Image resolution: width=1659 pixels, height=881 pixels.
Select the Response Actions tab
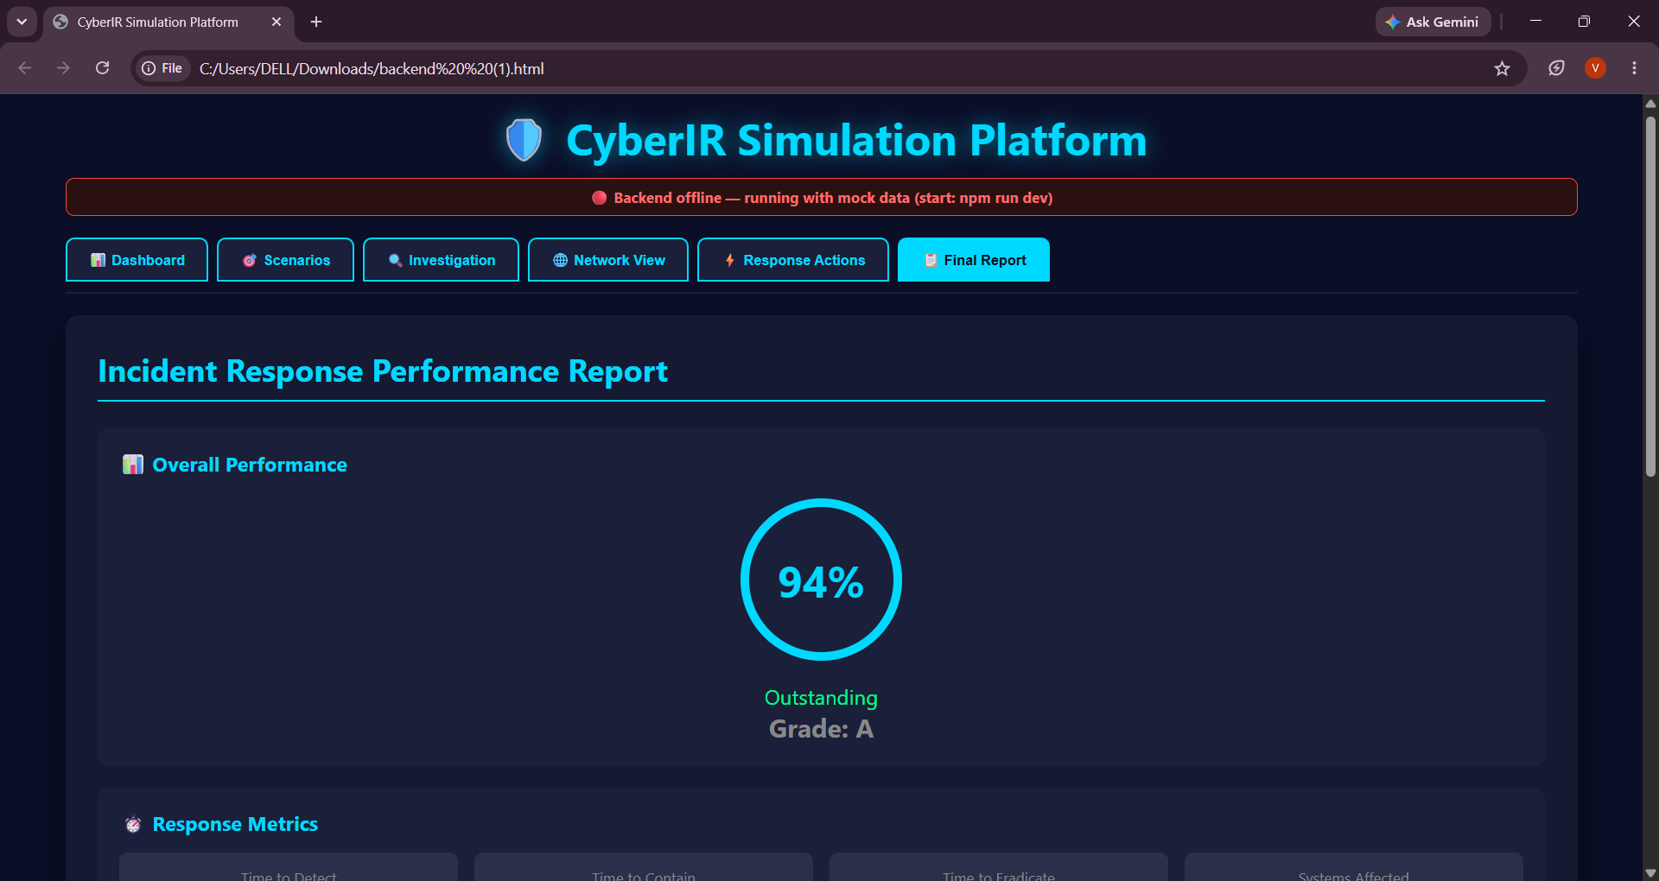793,260
